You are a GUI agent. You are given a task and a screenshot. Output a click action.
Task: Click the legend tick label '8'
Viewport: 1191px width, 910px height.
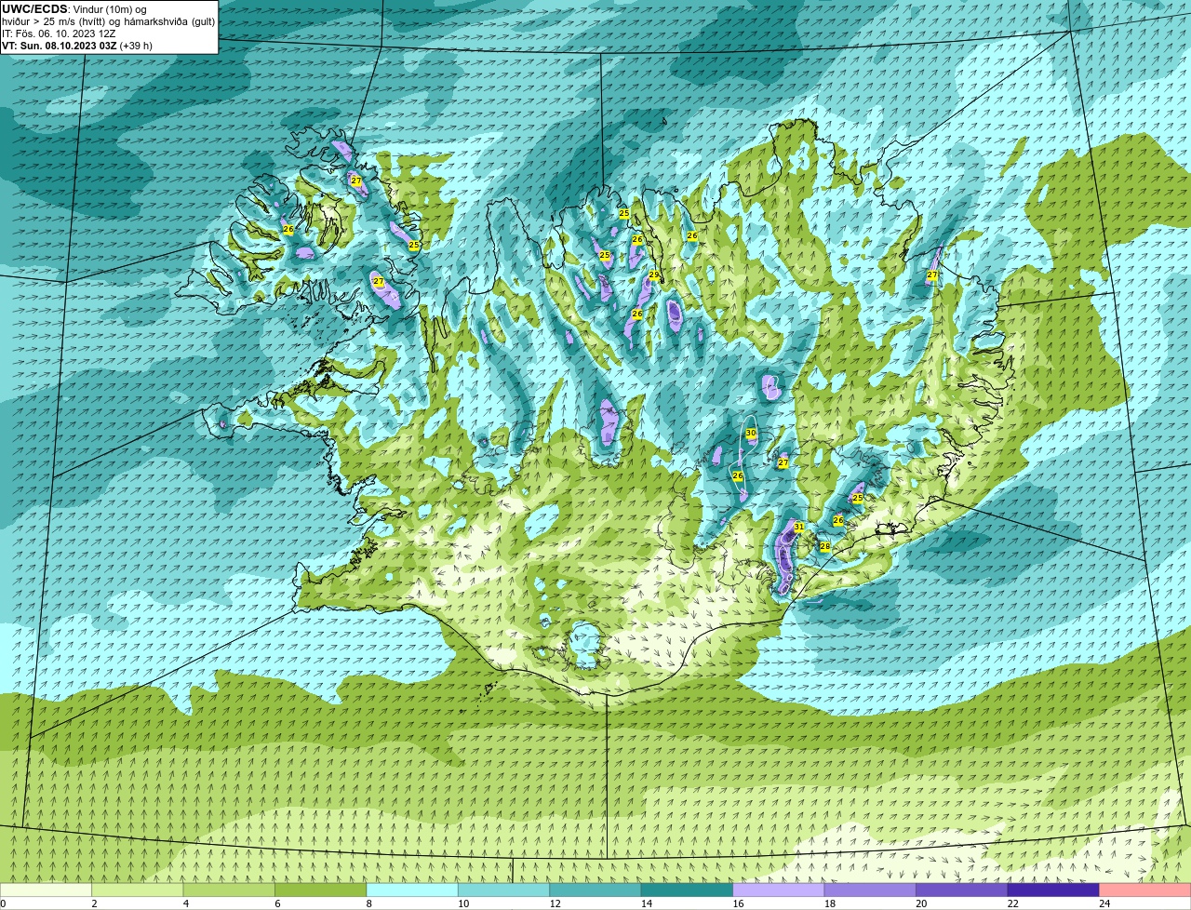click(x=369, y=903)
